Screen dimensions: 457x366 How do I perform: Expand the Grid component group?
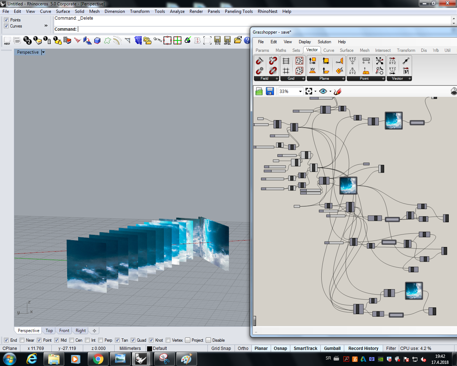303,79
